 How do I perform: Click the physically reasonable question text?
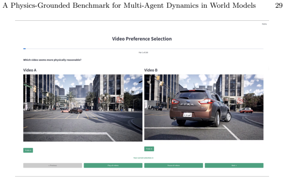[52, 60]
